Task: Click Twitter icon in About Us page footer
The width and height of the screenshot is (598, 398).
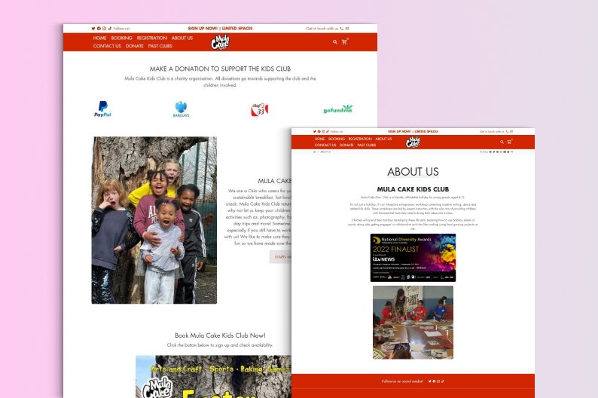Action: click(429, 381)
